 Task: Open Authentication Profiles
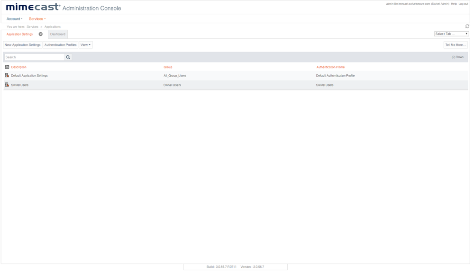coord(60,44)
